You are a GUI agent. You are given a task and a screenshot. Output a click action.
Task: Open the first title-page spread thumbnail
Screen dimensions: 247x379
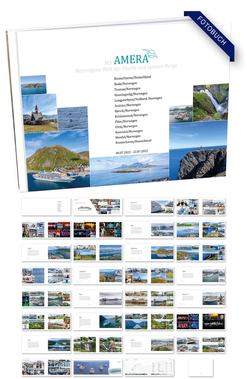click(x=46, y=207)
